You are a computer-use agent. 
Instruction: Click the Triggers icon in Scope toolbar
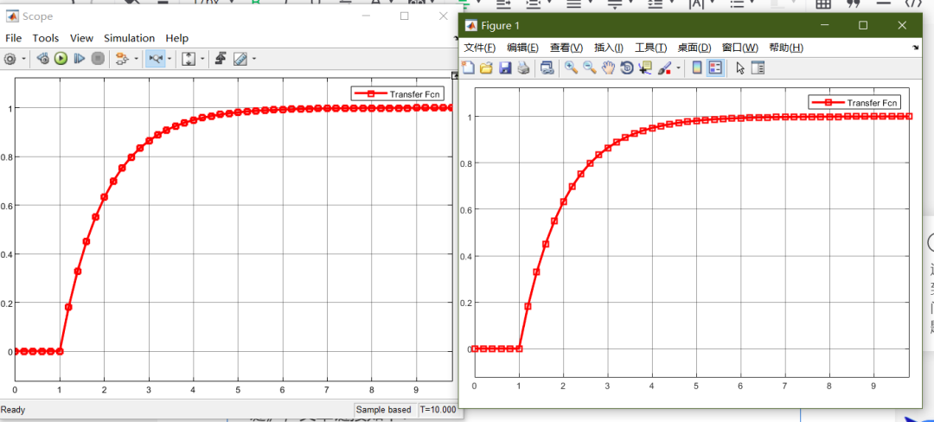(221, 58)
